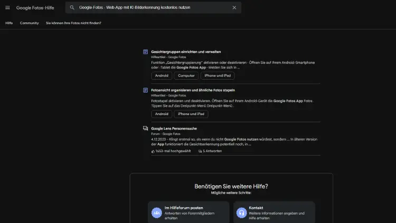This screenshot has width=396, height=223.
Task: Click 'Mögliche weitere Schritte:' text
Action: coord(231,193)
